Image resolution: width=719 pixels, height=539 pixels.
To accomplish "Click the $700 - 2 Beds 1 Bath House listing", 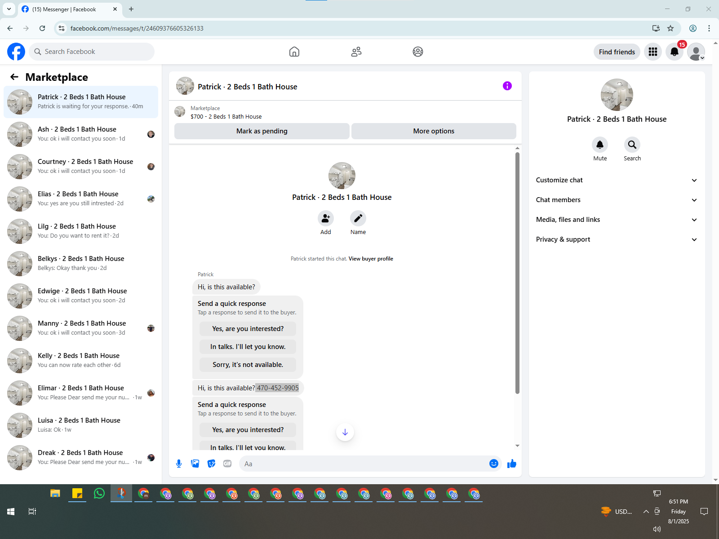I will tap(226, 116).
